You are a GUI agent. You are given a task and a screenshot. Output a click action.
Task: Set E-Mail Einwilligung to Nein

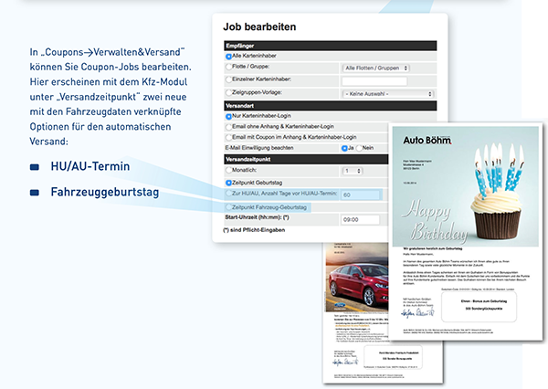click(x=362, y=146)
